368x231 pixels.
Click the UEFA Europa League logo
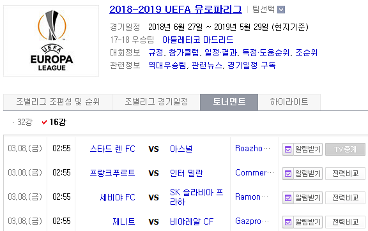51,41
